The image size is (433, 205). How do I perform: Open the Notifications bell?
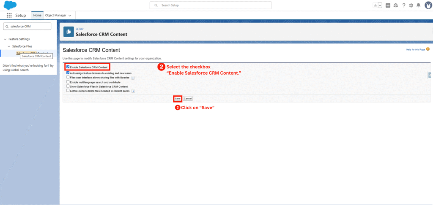point(419,5)
